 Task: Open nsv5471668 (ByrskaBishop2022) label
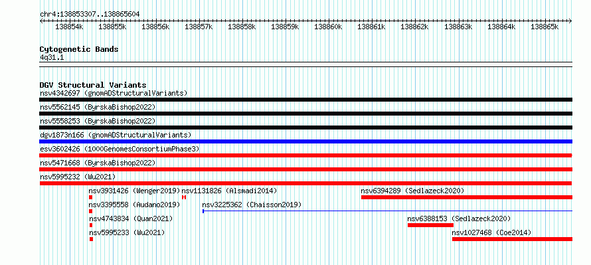pos(98,163)
